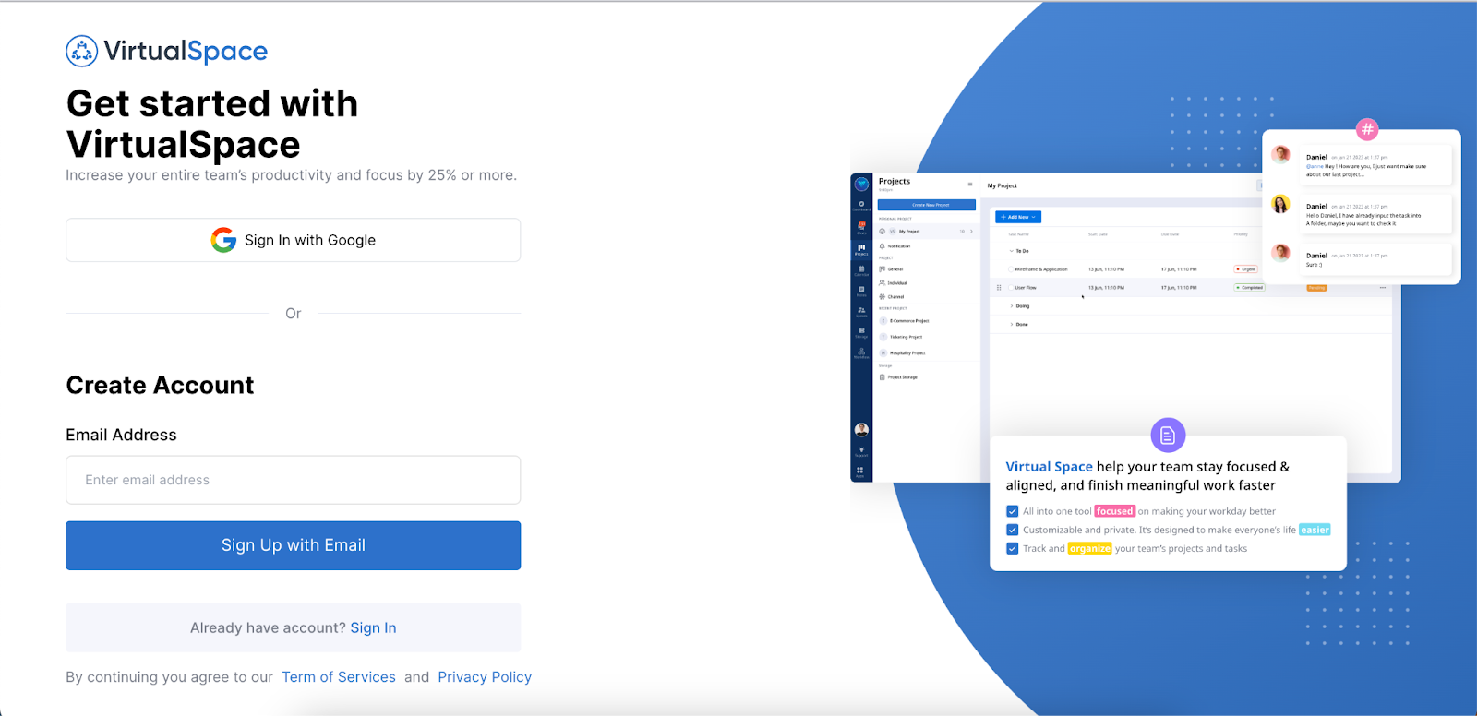Image resolution: width=1477 pixels, height=716 pixels.
Task: Click three-dot menu on User Flow row
Action: coord(1383,288)
